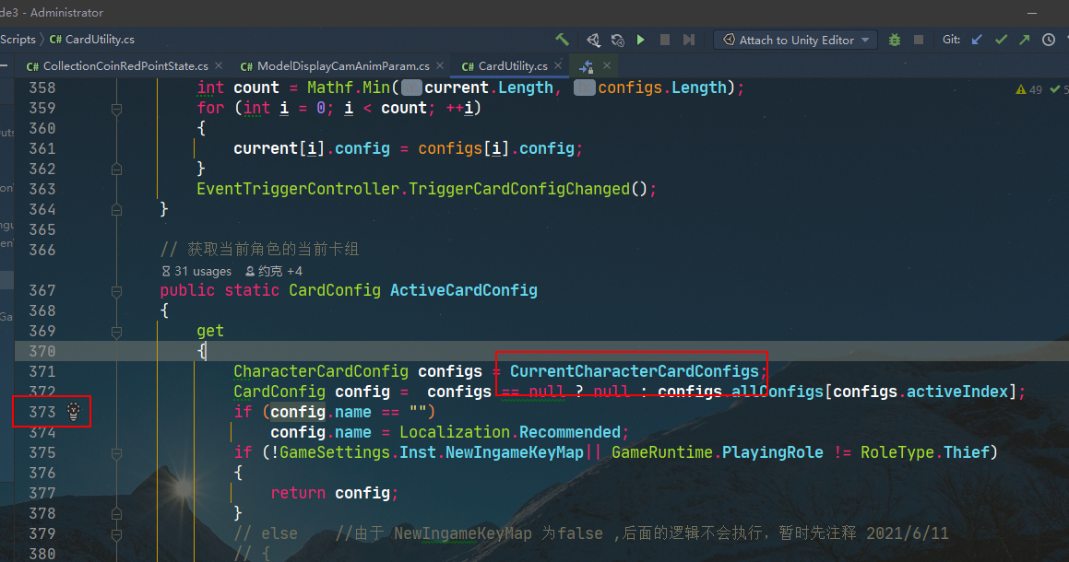
Task: Collapse the ActiveCardConfig property at line 367
Action: (x=116, y=291)
